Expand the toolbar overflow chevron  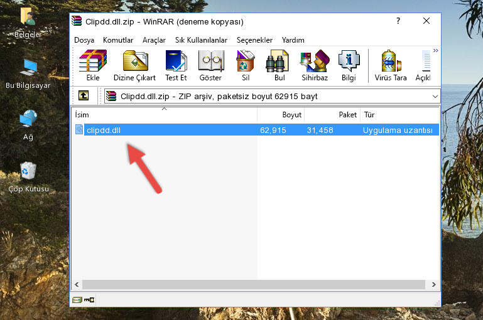tap(435, 50)
